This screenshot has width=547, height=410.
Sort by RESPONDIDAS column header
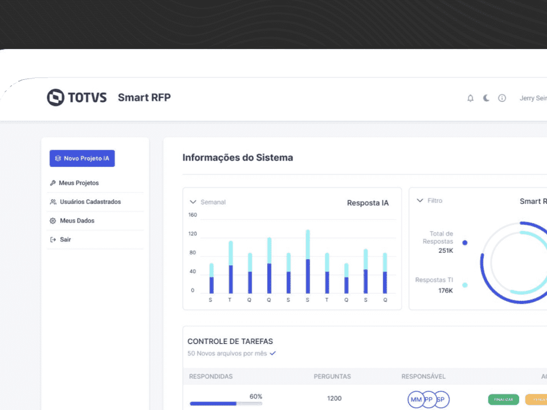211,376
